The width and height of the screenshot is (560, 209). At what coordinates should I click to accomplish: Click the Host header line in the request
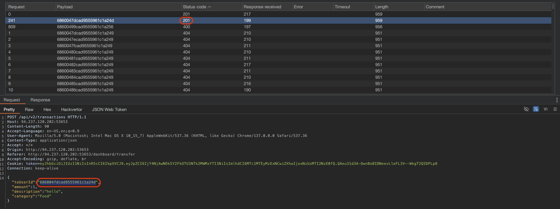point(38,122)
